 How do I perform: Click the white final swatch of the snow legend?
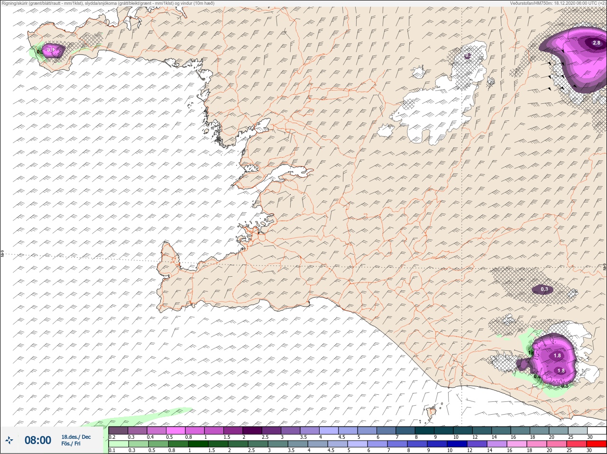(x=597, y=431)
